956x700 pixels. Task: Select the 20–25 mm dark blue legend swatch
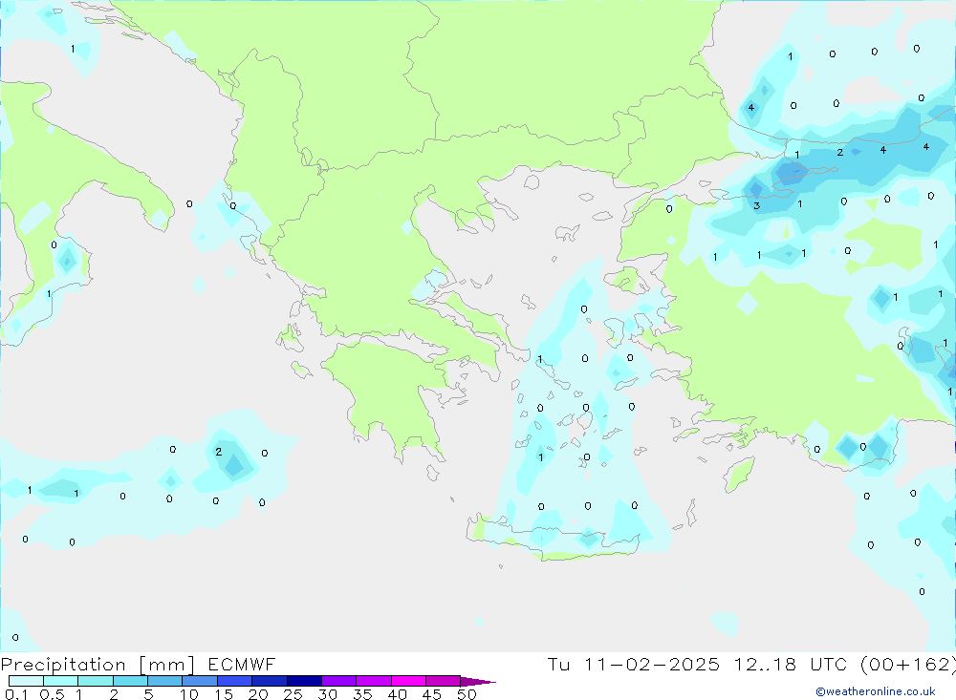click(269, 681)
